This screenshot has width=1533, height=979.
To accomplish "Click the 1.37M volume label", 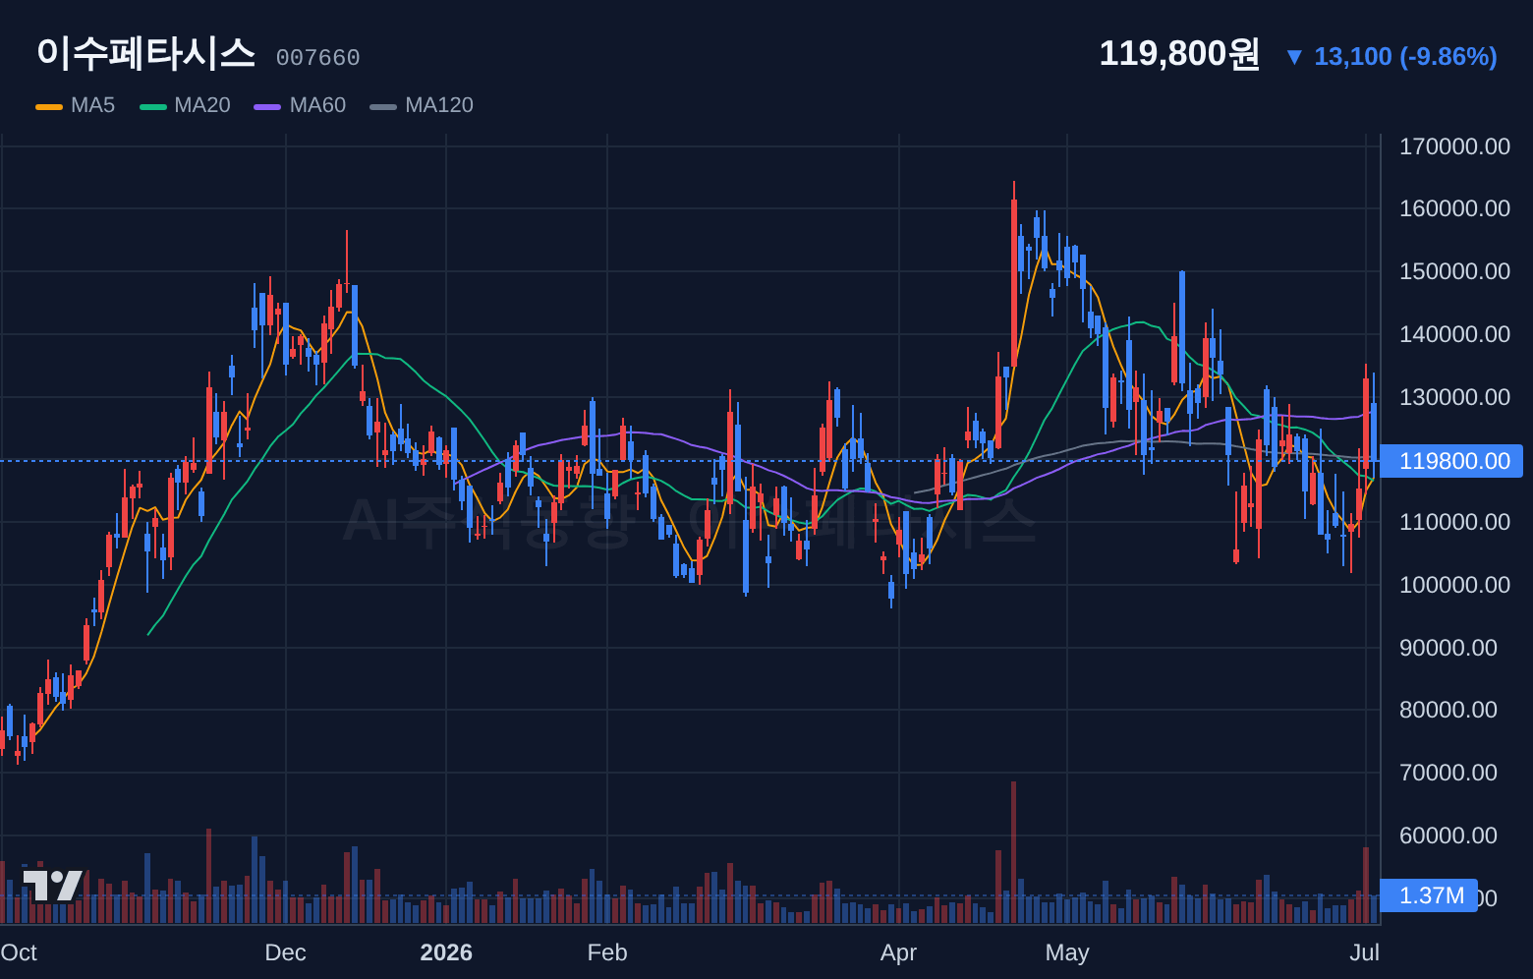I will click(x=1430, y=895).
